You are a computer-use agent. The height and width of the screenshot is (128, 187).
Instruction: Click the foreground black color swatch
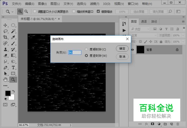point(8,93)
